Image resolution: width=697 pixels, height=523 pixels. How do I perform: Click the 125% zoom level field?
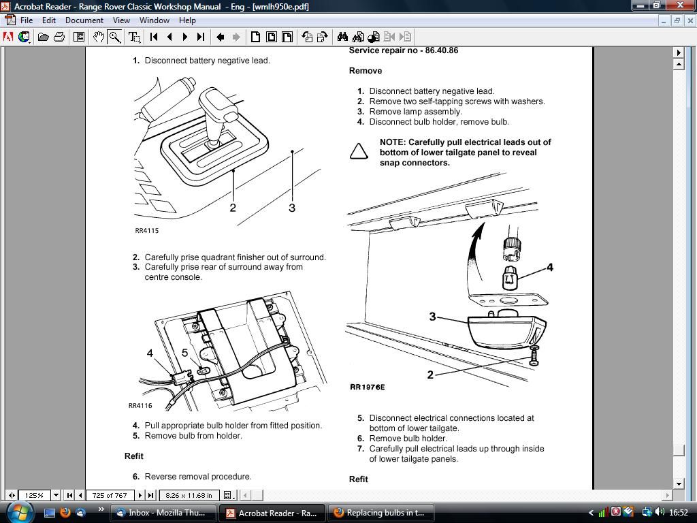34,495
